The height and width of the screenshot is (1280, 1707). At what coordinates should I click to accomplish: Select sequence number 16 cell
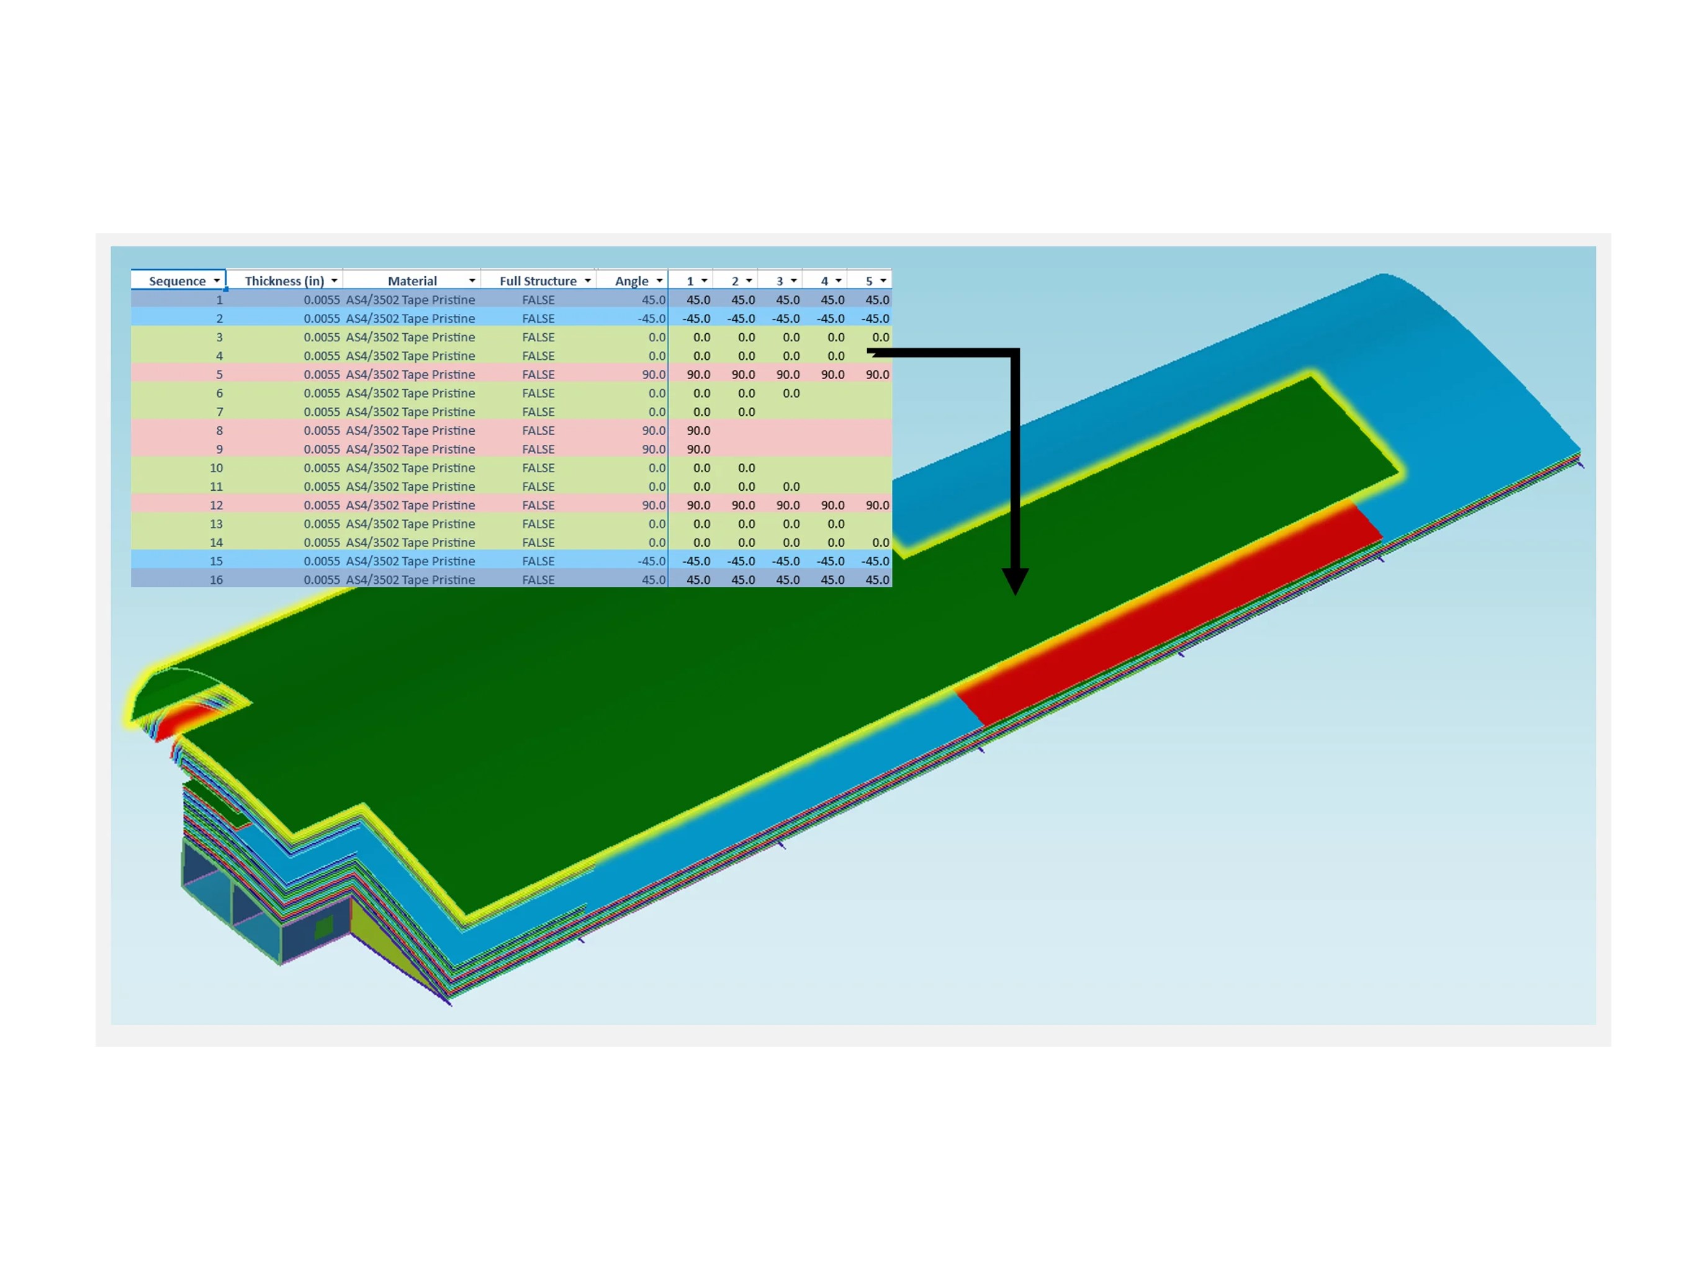coord(178,580)
